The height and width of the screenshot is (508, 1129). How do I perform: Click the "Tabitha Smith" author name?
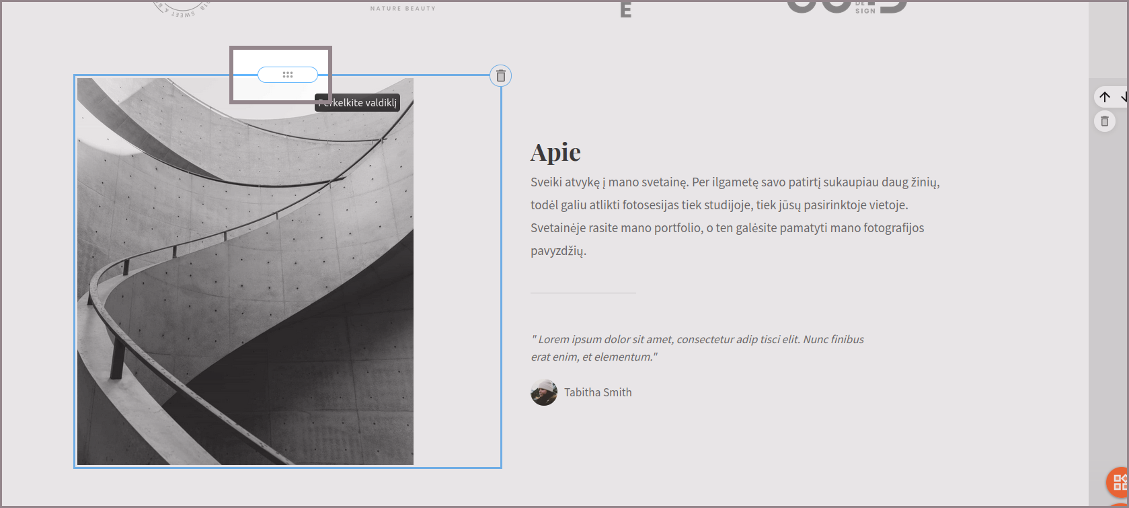(598, 392)
